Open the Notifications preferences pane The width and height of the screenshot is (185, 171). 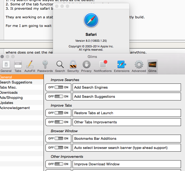tap(103, 67)
